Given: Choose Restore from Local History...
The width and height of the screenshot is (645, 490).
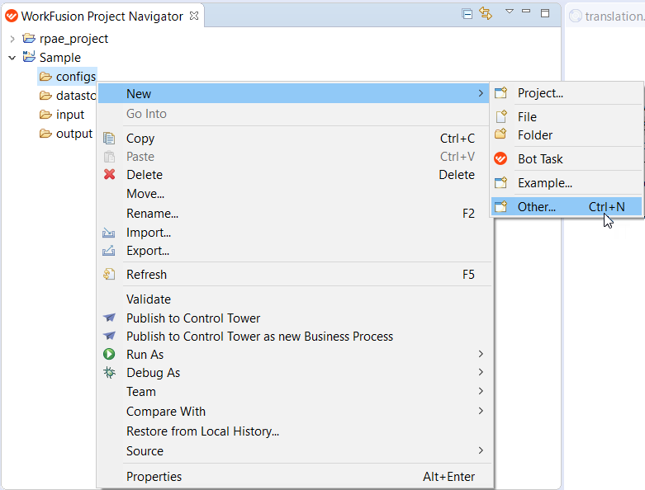Looking at the screenshot, I should click(x=293, y=431).
